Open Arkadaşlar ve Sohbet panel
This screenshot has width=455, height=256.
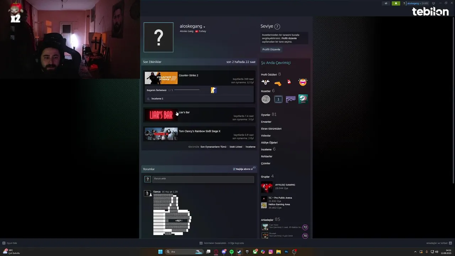(x=439, y=243)
